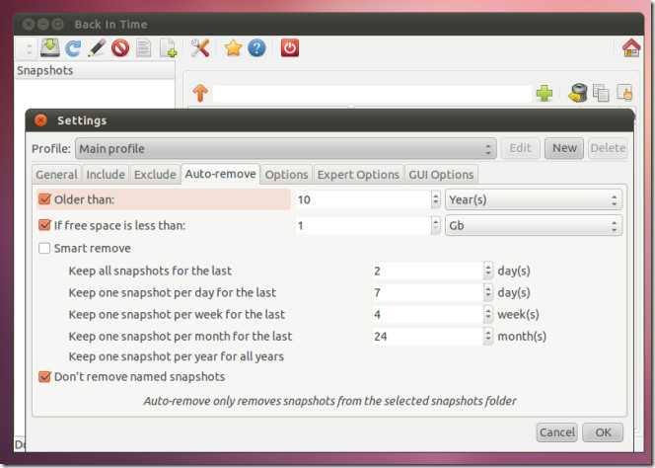Refresh the snapshots list with blue arrow icon
This screenshot has width=655, height=468.
[x=73, y=48]
